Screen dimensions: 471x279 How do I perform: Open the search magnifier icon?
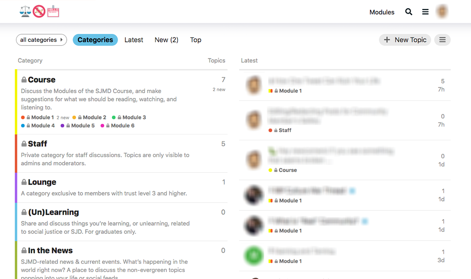click(x=409, y=12)
